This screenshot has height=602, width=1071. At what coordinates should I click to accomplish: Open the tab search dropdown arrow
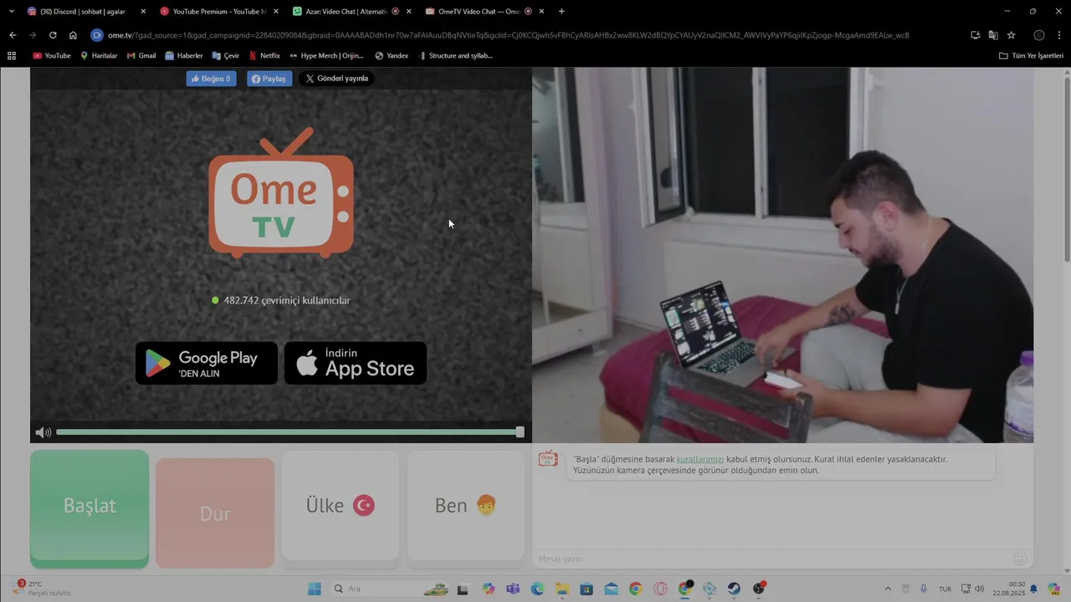[11, 12]
